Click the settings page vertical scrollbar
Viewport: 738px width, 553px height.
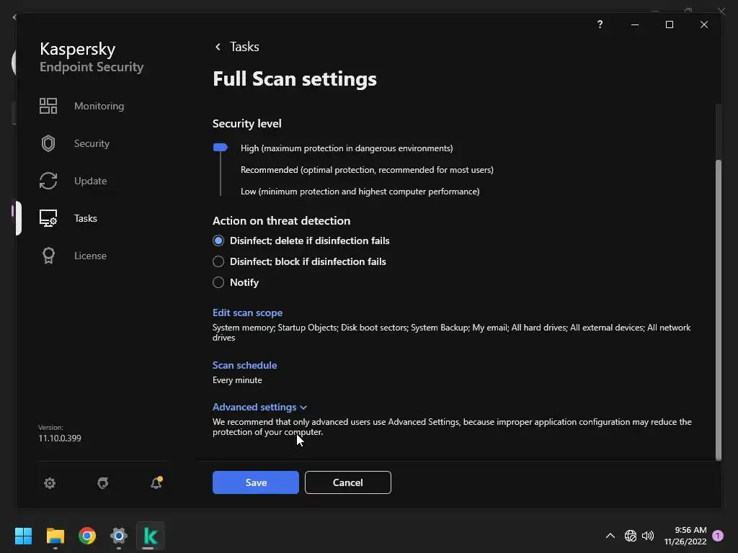coord(719,310)
